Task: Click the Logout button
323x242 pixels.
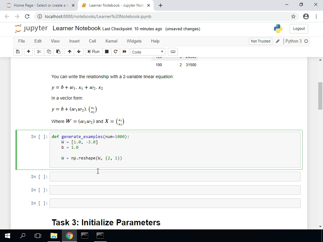Action: click(299, 29)
